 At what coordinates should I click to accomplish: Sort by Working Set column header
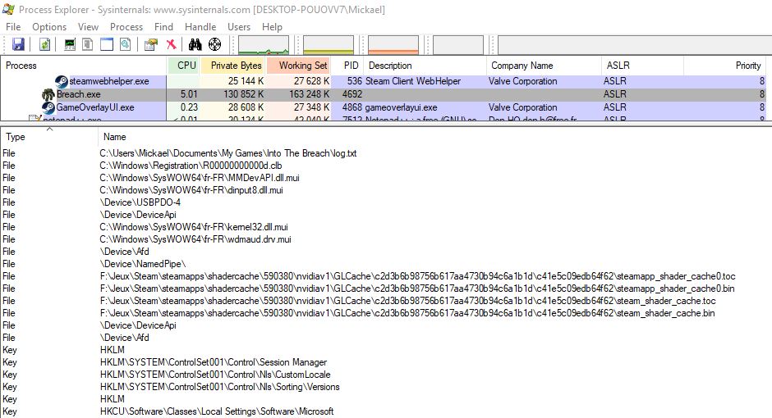coord(298,66)
